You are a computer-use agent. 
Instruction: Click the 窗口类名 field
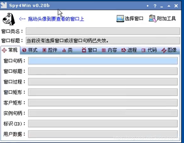tap(103, 31)
